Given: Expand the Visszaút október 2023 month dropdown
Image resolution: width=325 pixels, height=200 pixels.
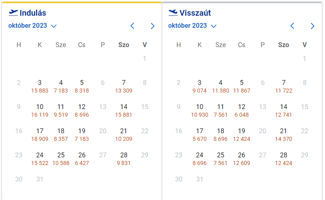Looking at the screenshot, I should point(192,26).
